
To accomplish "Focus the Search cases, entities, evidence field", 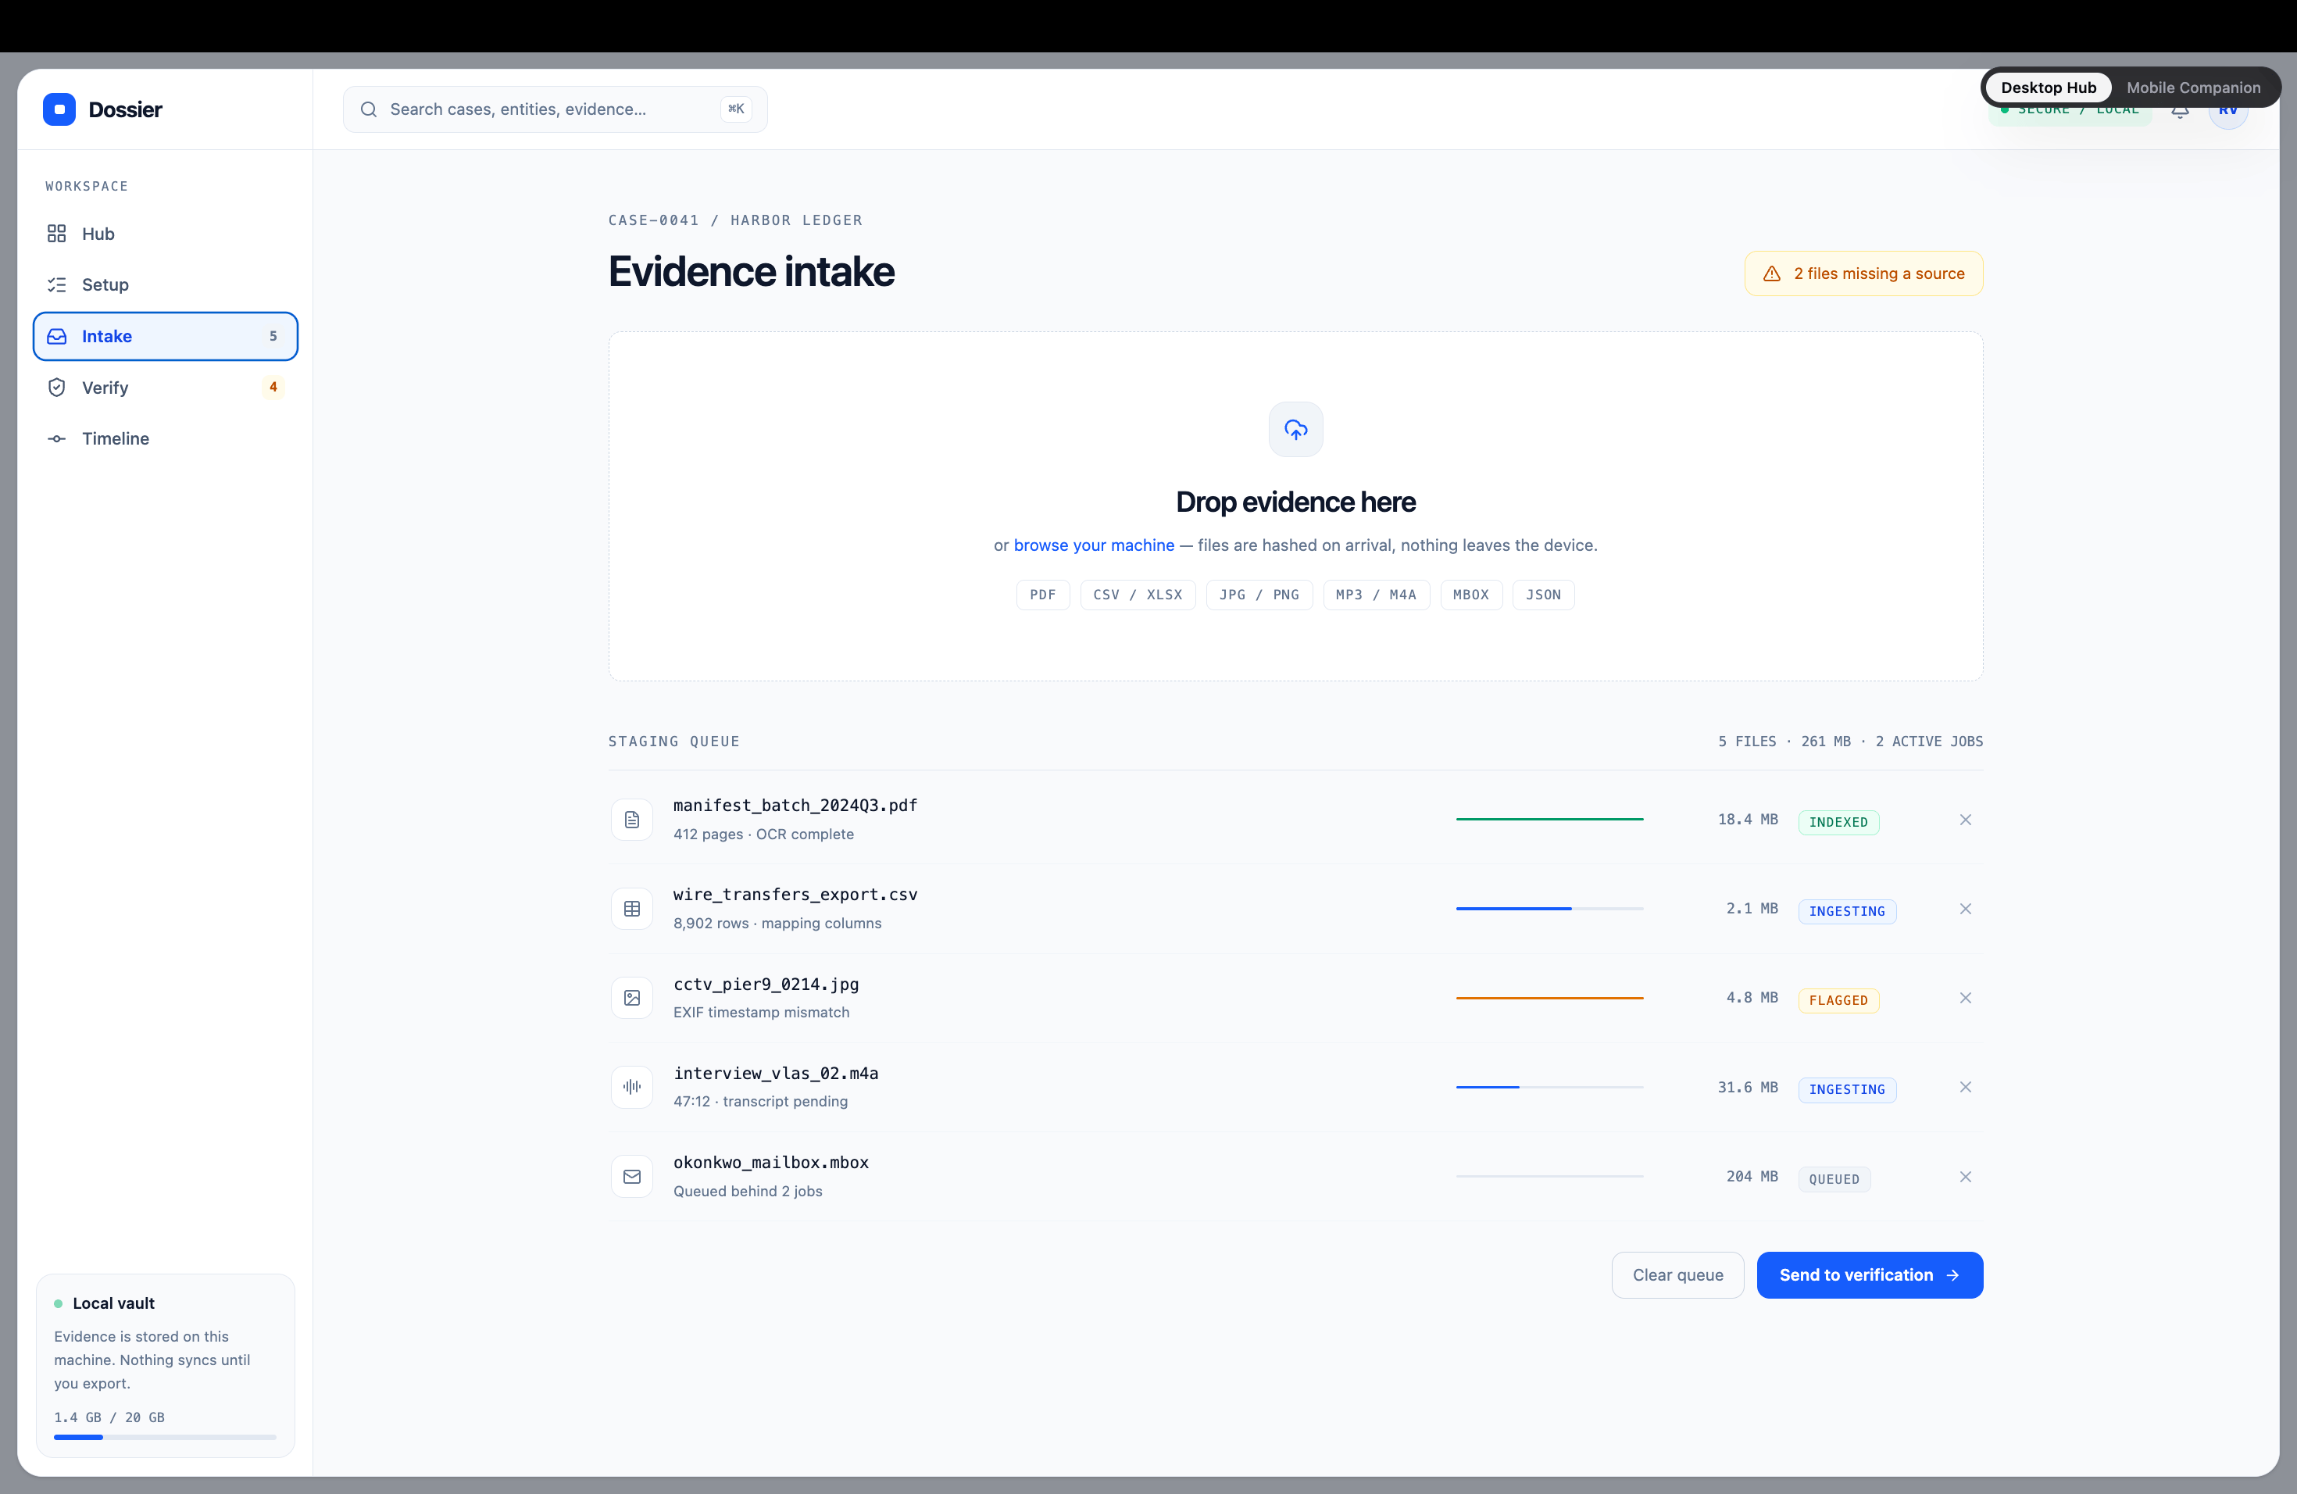I will (x=555, y=109).
